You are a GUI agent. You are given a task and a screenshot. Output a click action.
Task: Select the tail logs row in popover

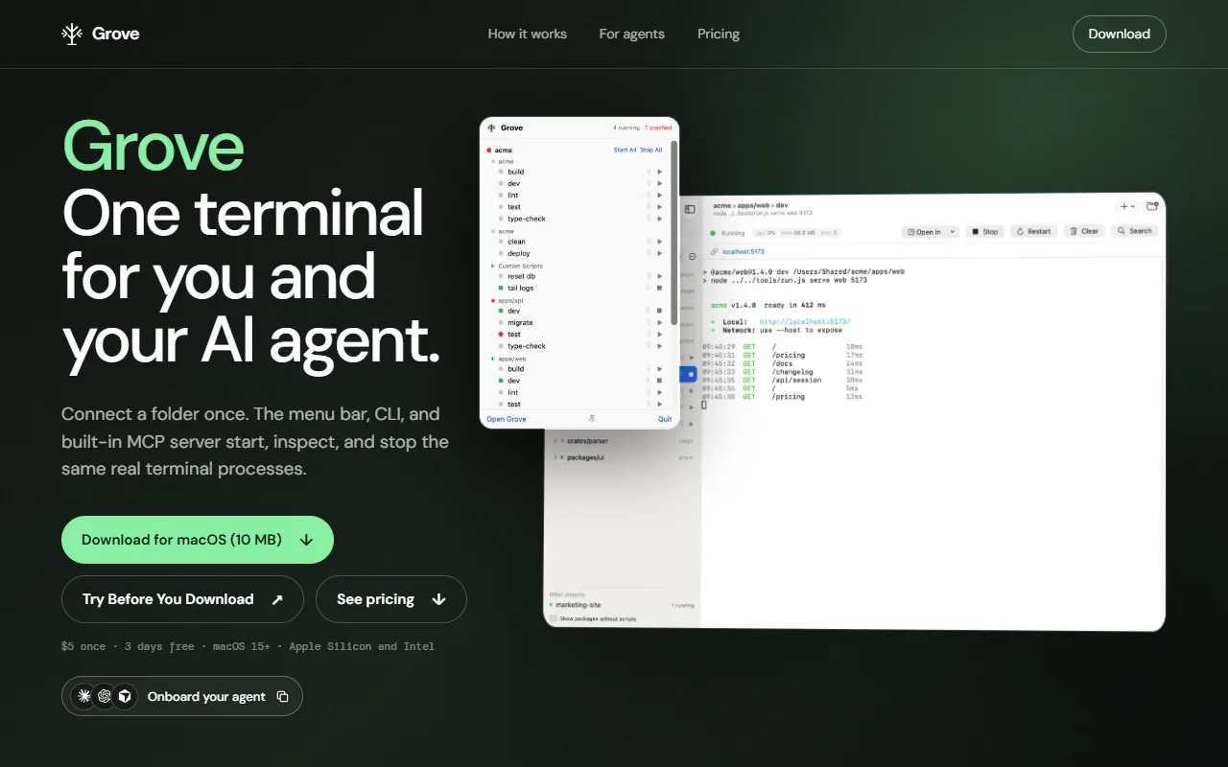coord(579,288)
